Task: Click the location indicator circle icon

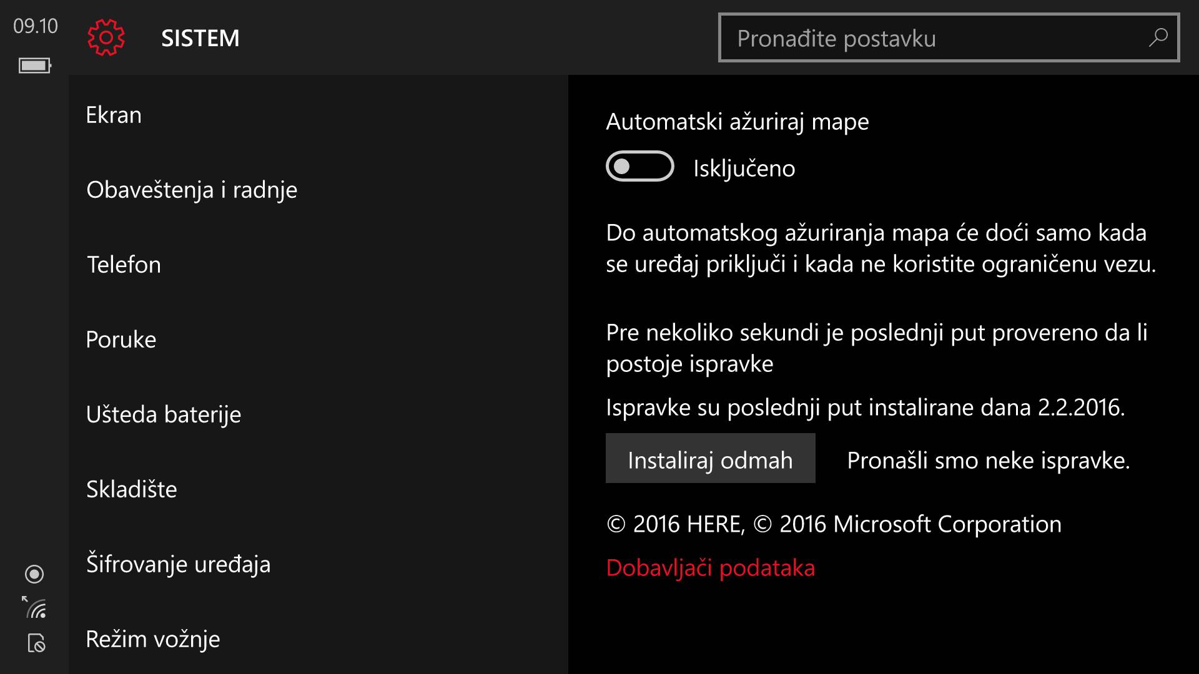Action: 34,574
